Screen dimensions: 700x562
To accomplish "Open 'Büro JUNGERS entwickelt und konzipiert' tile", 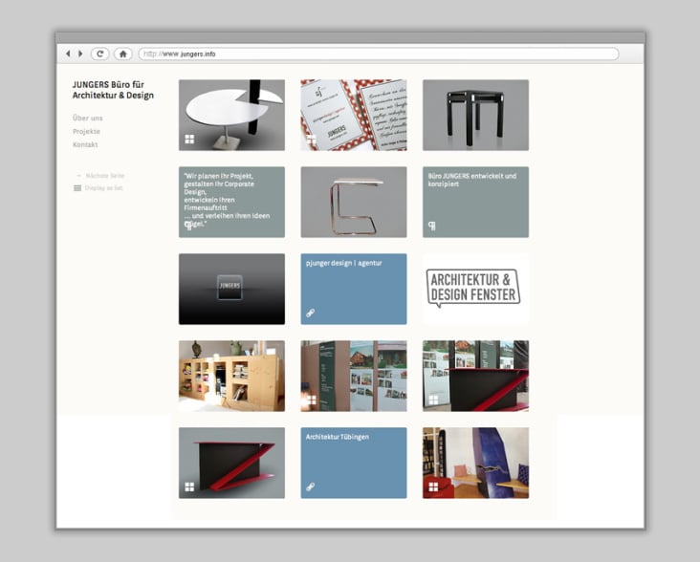I will pos(475,202).
